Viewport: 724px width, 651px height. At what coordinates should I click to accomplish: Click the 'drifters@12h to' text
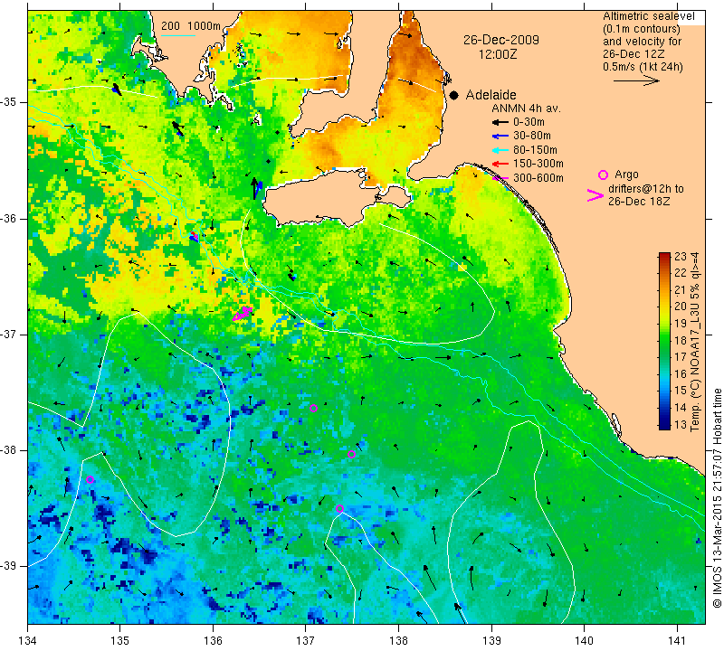[646, 189]
